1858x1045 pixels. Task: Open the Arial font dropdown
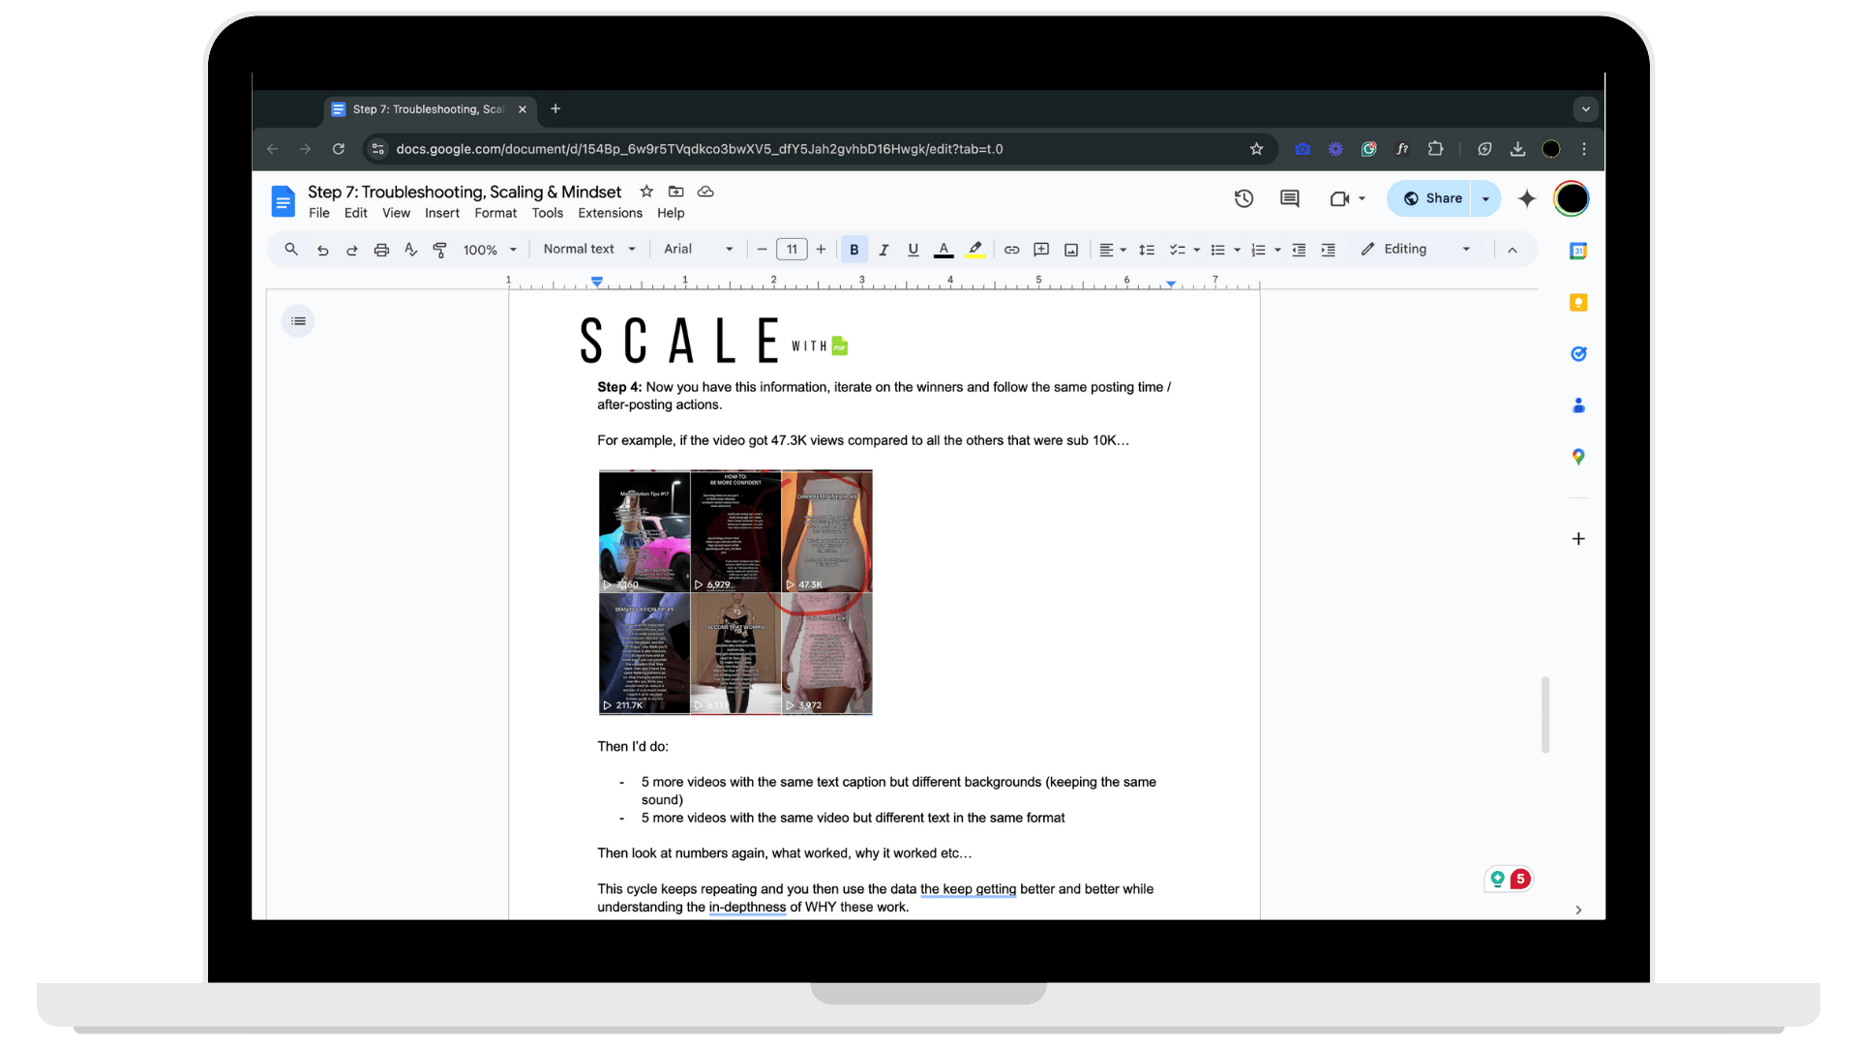[698, 250]
